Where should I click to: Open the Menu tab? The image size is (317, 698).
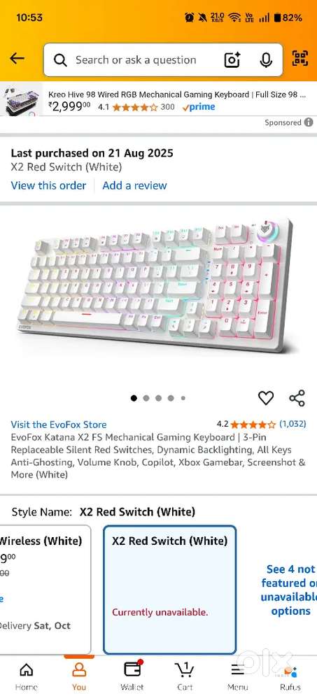237,676
